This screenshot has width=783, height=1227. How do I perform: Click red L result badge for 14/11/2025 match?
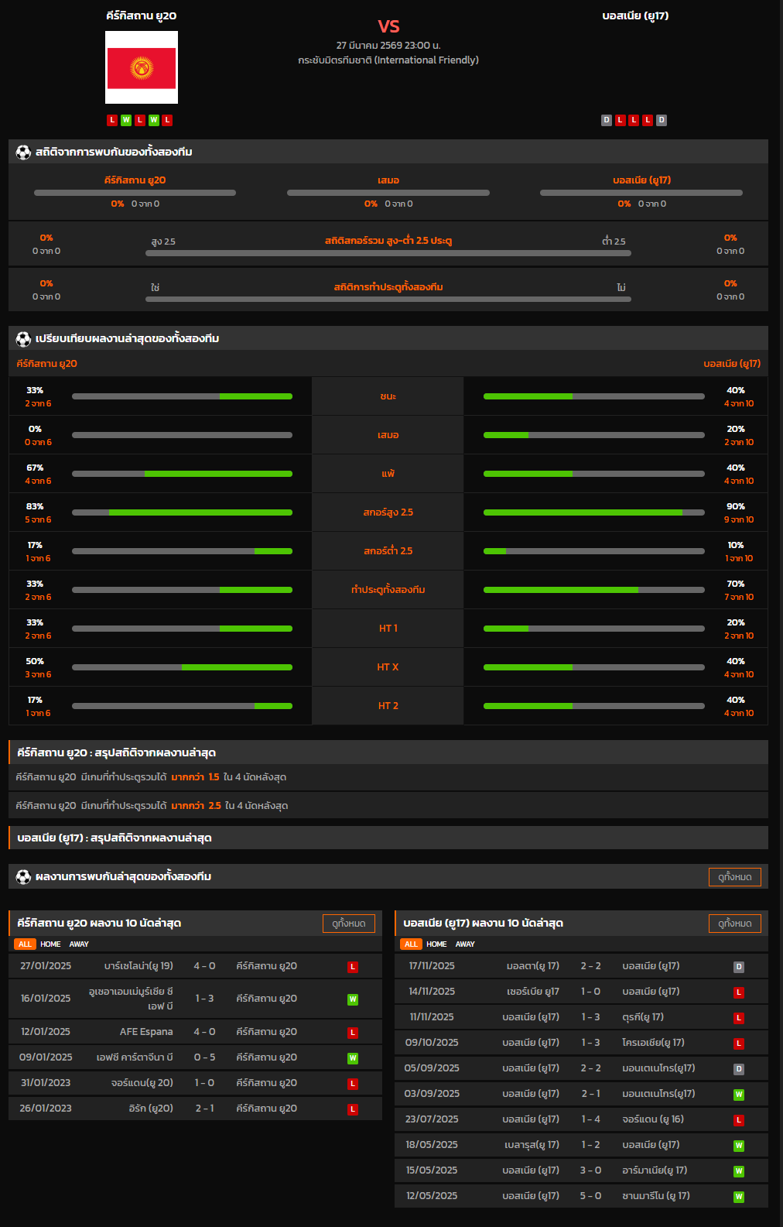pyautogui.click(x=739, y=992)
